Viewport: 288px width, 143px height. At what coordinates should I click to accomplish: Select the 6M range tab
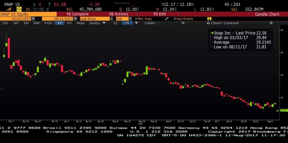[36, 23]
